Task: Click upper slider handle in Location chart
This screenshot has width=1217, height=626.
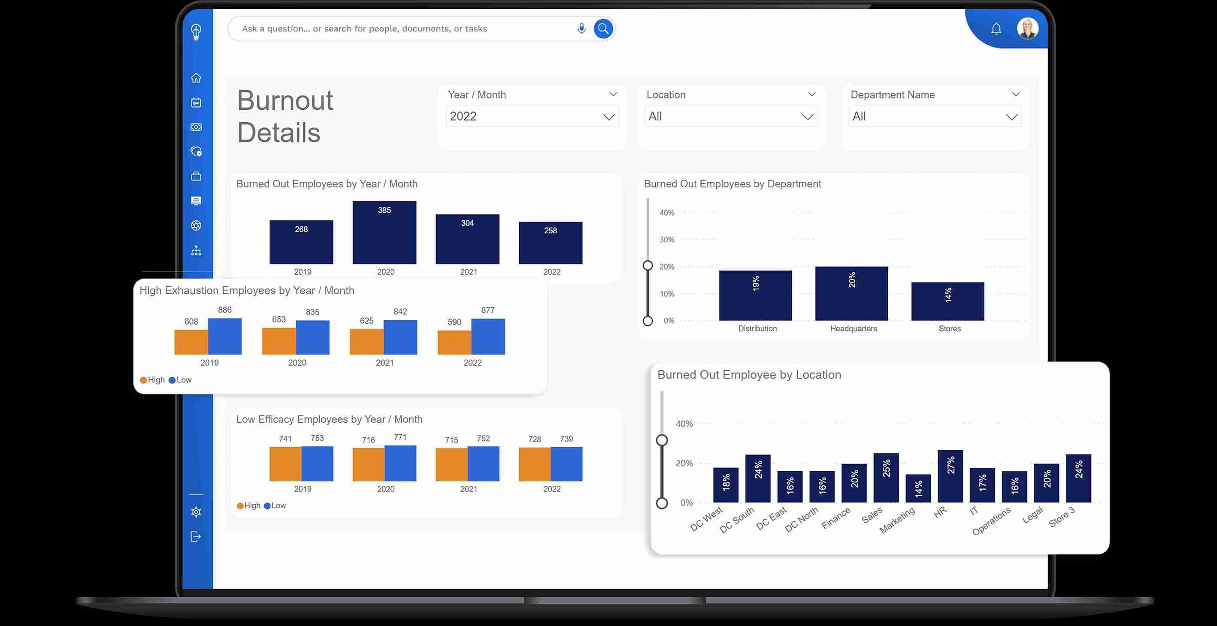Action: tap(662, 440)
